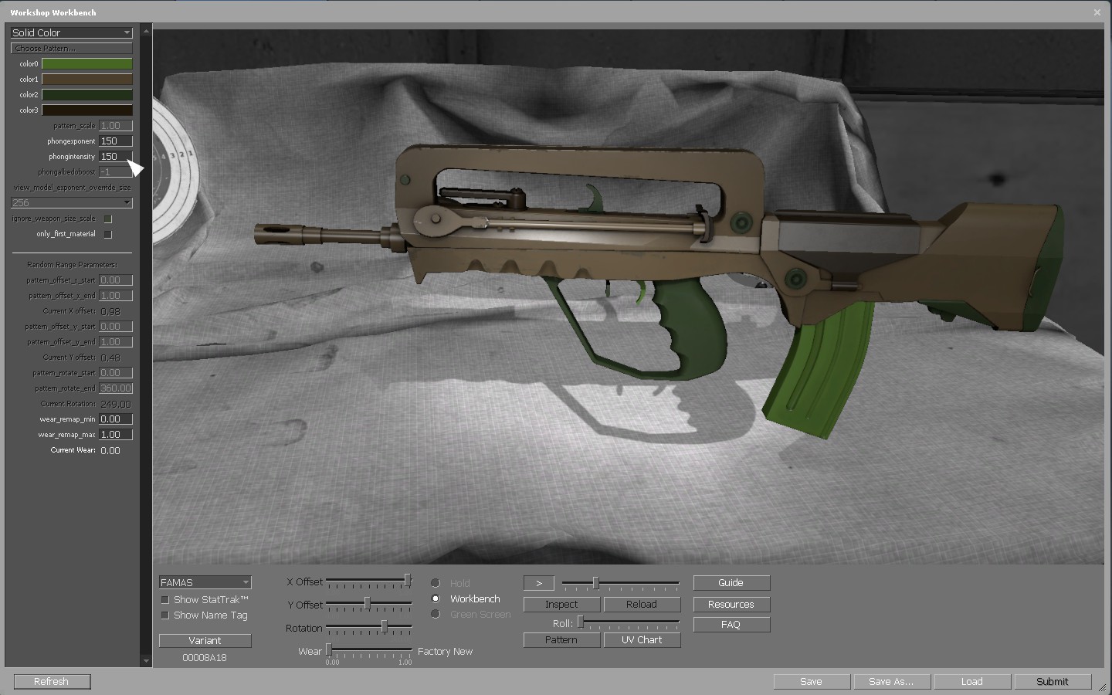Click the Current X offset value 0.98

[110, 311]
